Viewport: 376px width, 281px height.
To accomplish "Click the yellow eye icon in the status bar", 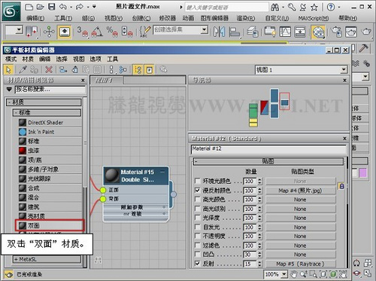I will (x=8, y=274).
